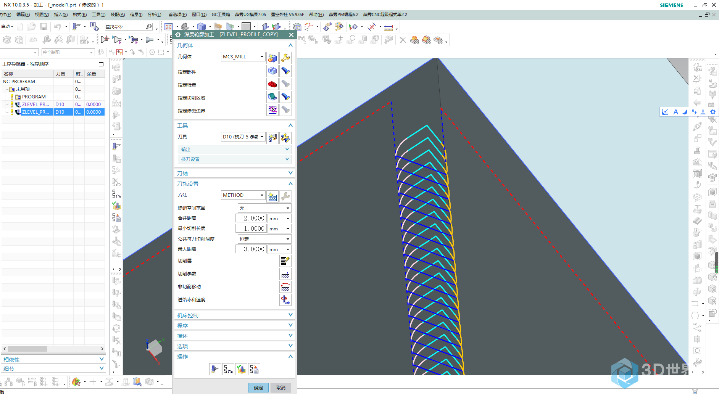Click the new tool icon next to D10

272,138
